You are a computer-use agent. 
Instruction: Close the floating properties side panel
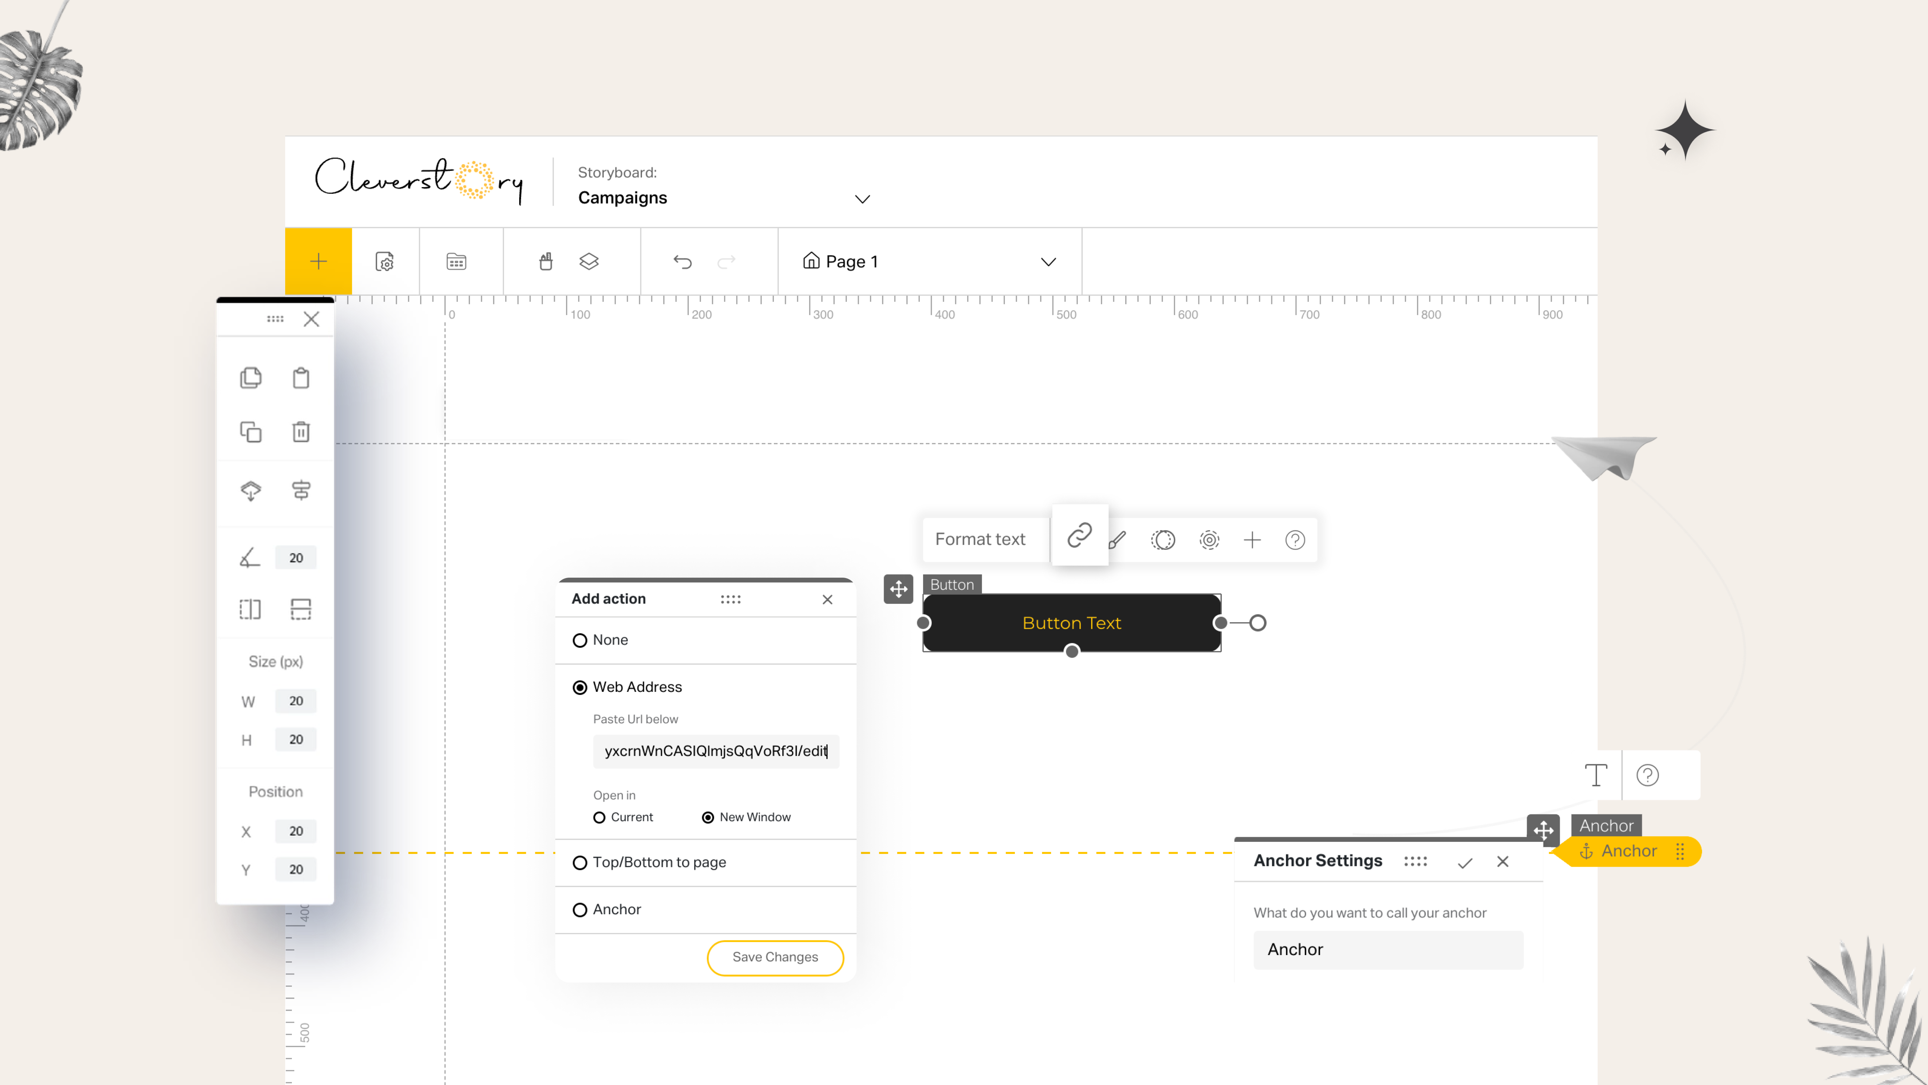311,319
